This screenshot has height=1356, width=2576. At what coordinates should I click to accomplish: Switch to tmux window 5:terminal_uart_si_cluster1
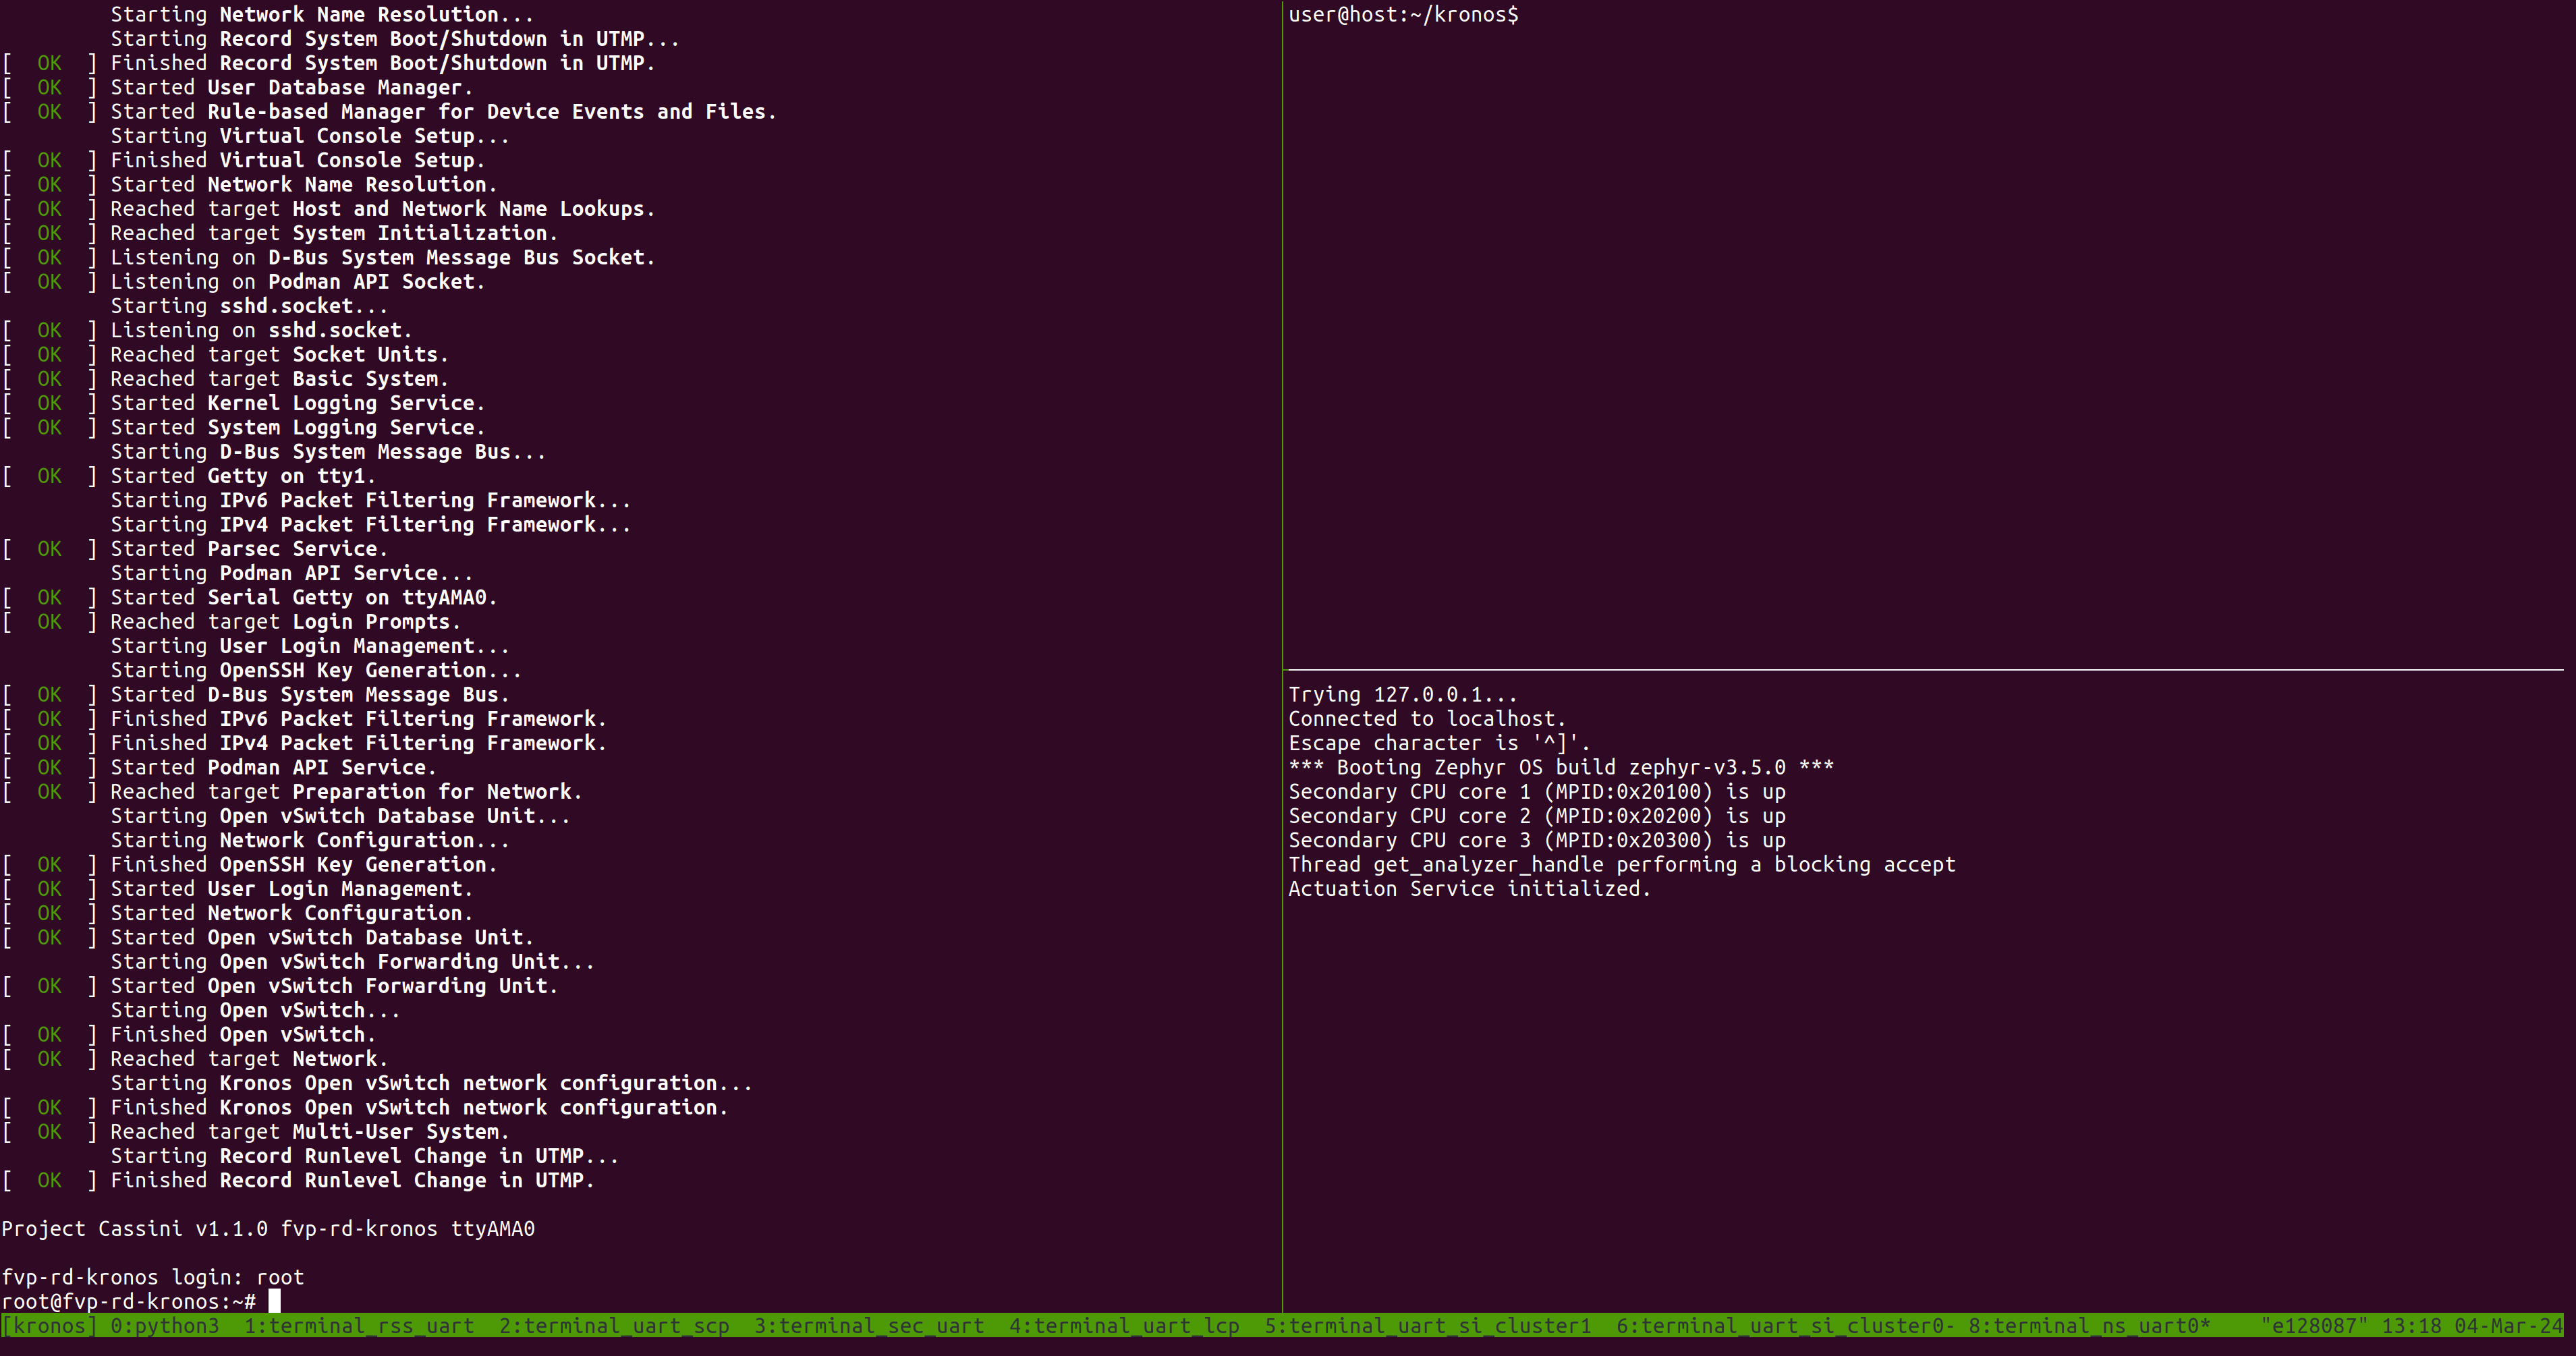tap(1428, 1326)
